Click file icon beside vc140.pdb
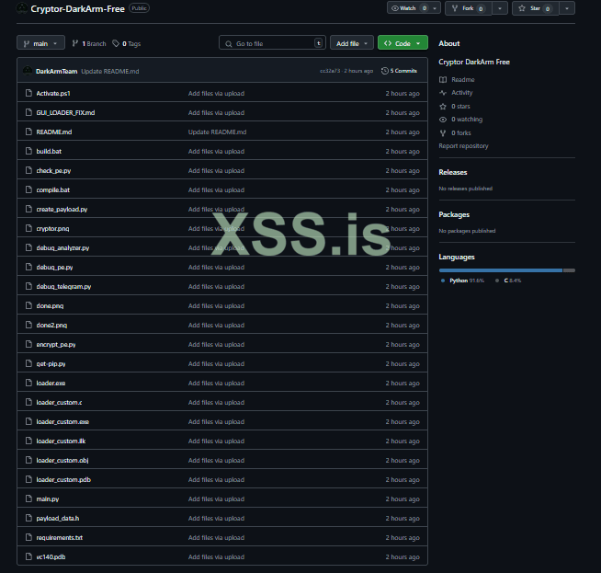The width and height of the screenshot is (601, 573). (x=28, y=556)
